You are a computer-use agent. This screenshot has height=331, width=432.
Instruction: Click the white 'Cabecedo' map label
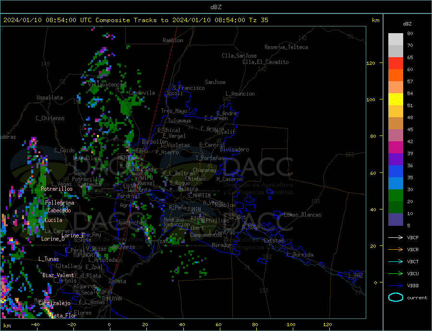[x=59, y=210]
